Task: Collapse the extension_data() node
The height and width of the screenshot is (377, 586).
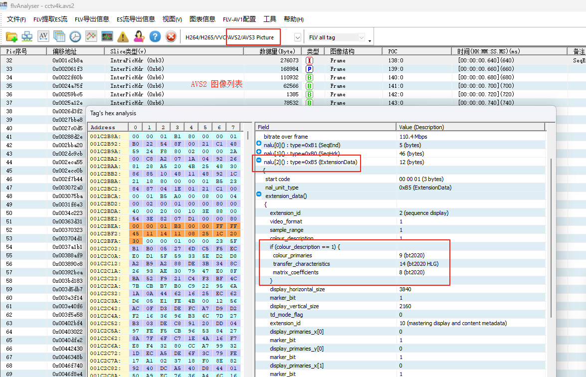Action: click(x=259, y=194)
